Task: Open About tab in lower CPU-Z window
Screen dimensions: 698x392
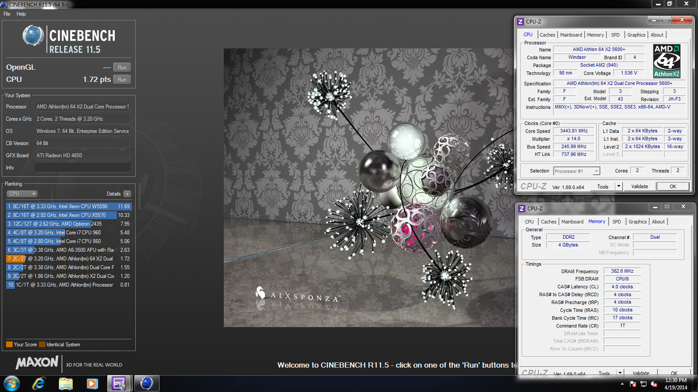Action: [x=658, y=222]
